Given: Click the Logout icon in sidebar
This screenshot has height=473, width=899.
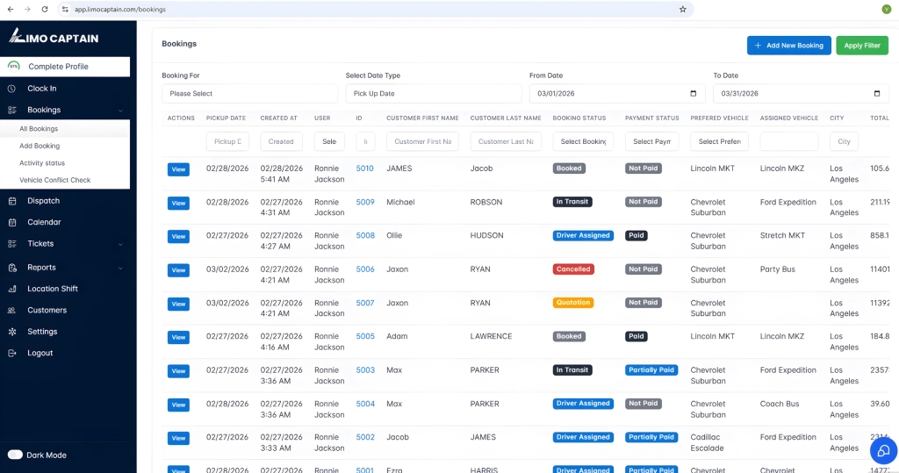Looking at the screenshot, I should 12,354.
